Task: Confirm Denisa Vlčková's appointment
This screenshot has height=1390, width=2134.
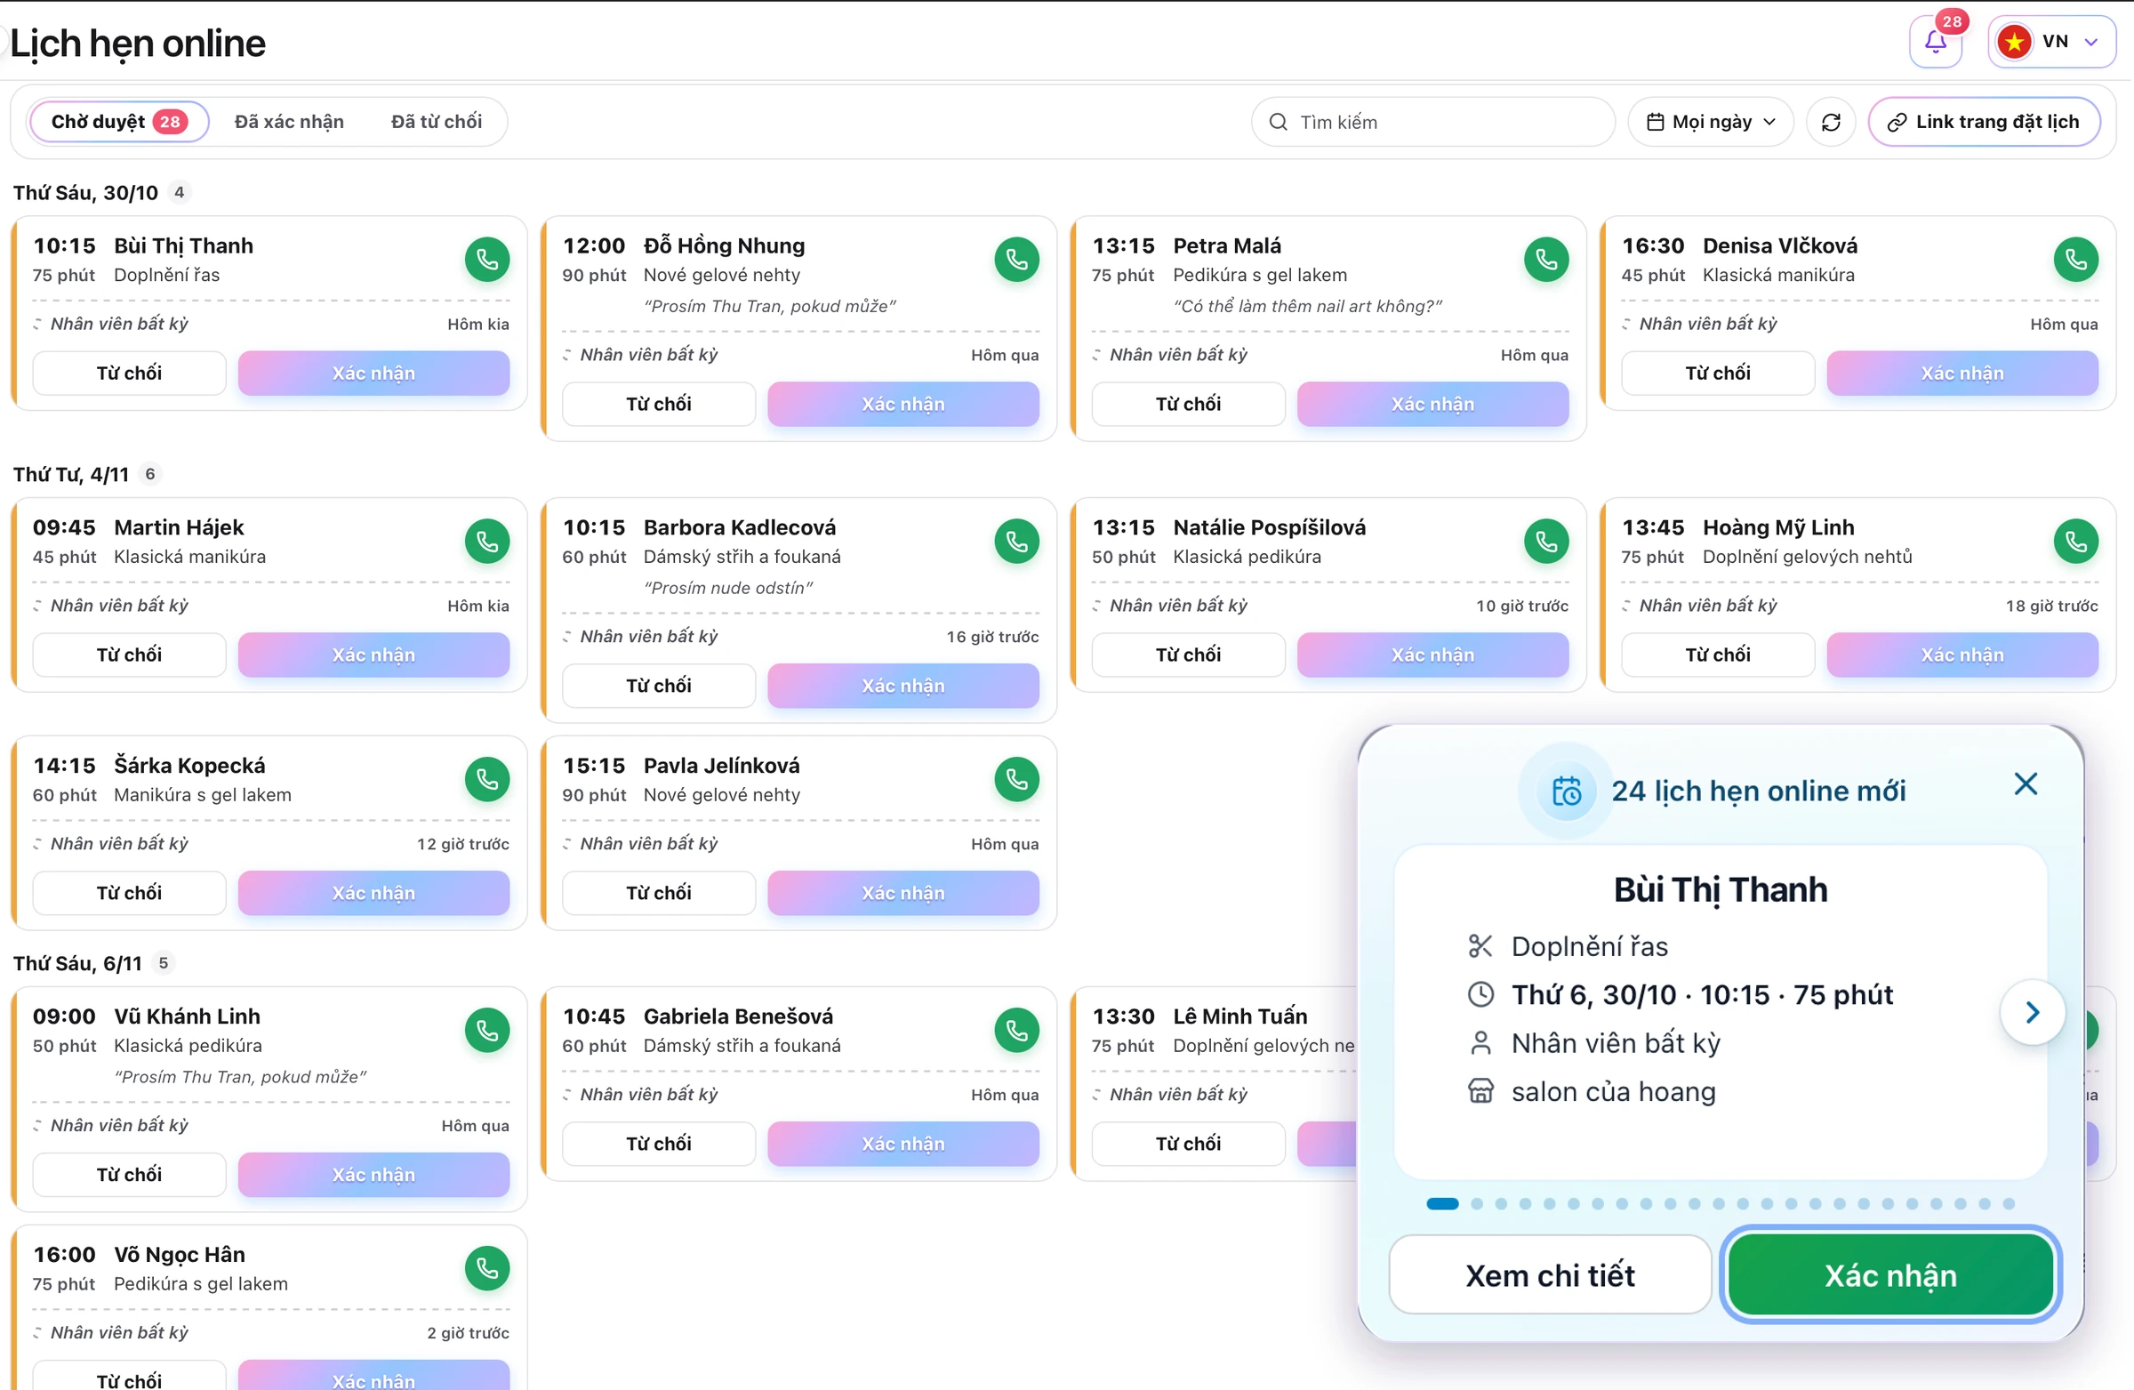Action: [x=1962, y=373]
